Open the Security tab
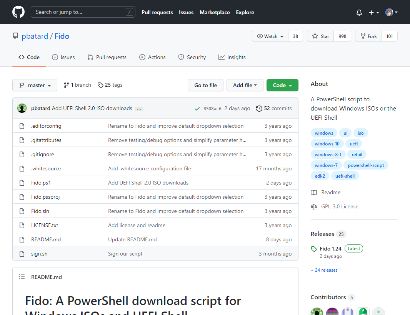Viewport: 410px width, 315px height. pyautogui.click(x=192, y=58)
